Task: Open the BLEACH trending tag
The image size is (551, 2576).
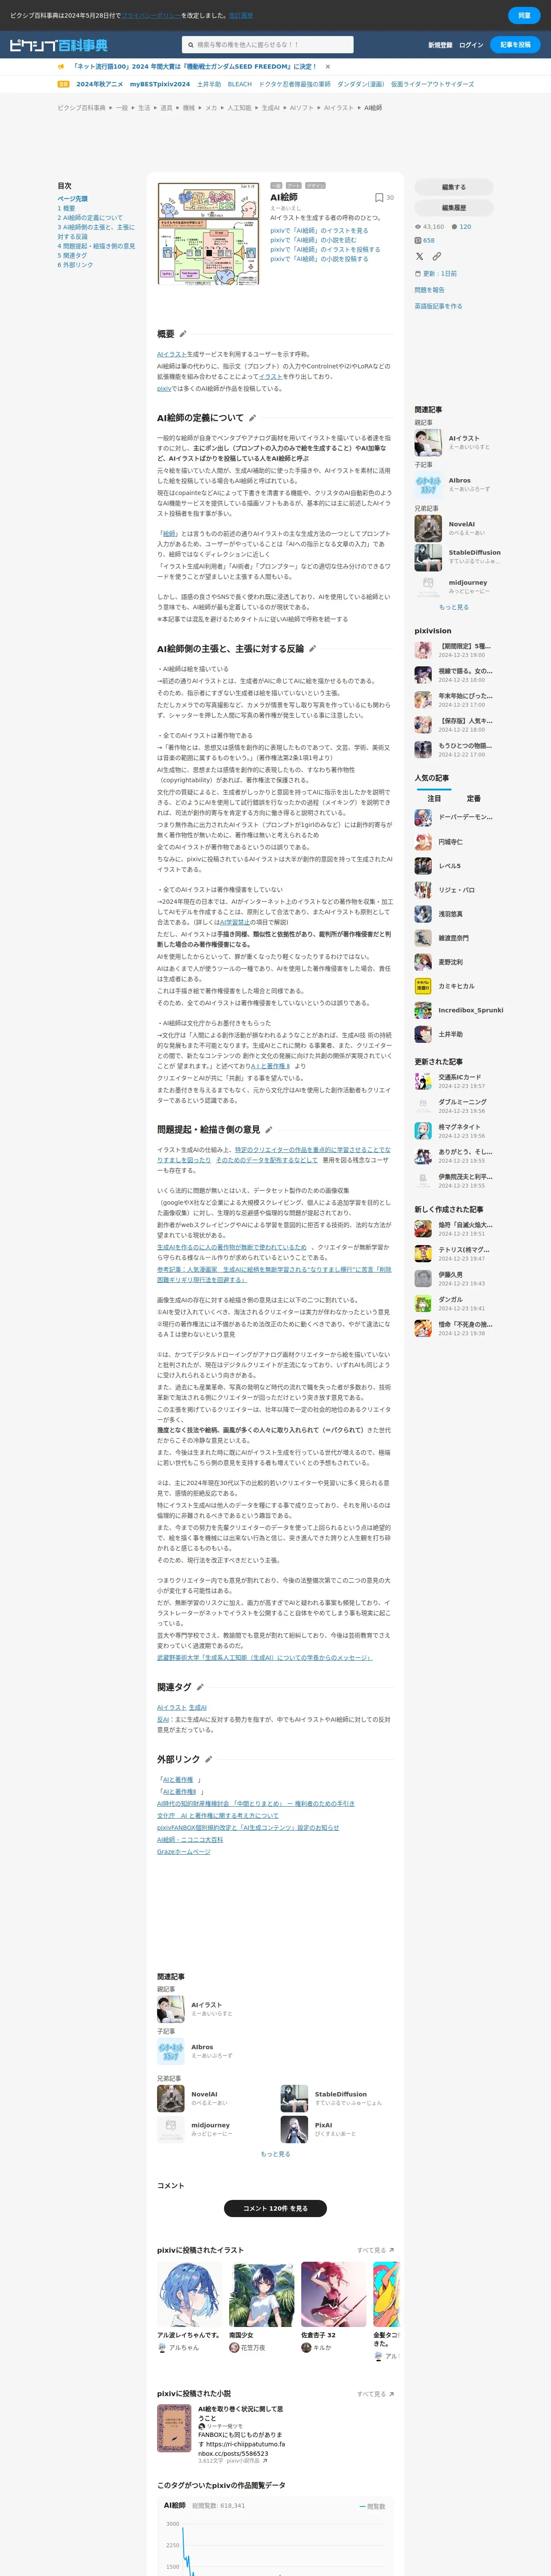Action: pos(240,84)
